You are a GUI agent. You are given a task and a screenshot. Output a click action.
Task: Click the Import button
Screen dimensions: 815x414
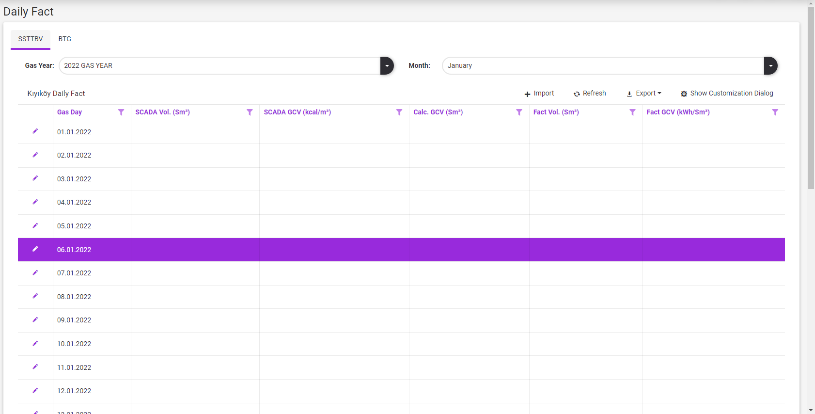pos(539,94)
